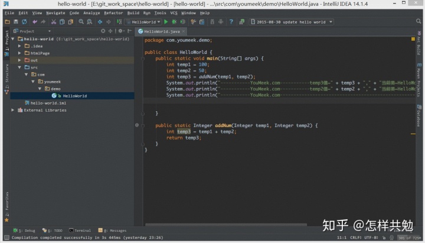This screenshot has height=243, width=425.
Task: Open the Debug tool window button
Action: (x=24, y=231)
